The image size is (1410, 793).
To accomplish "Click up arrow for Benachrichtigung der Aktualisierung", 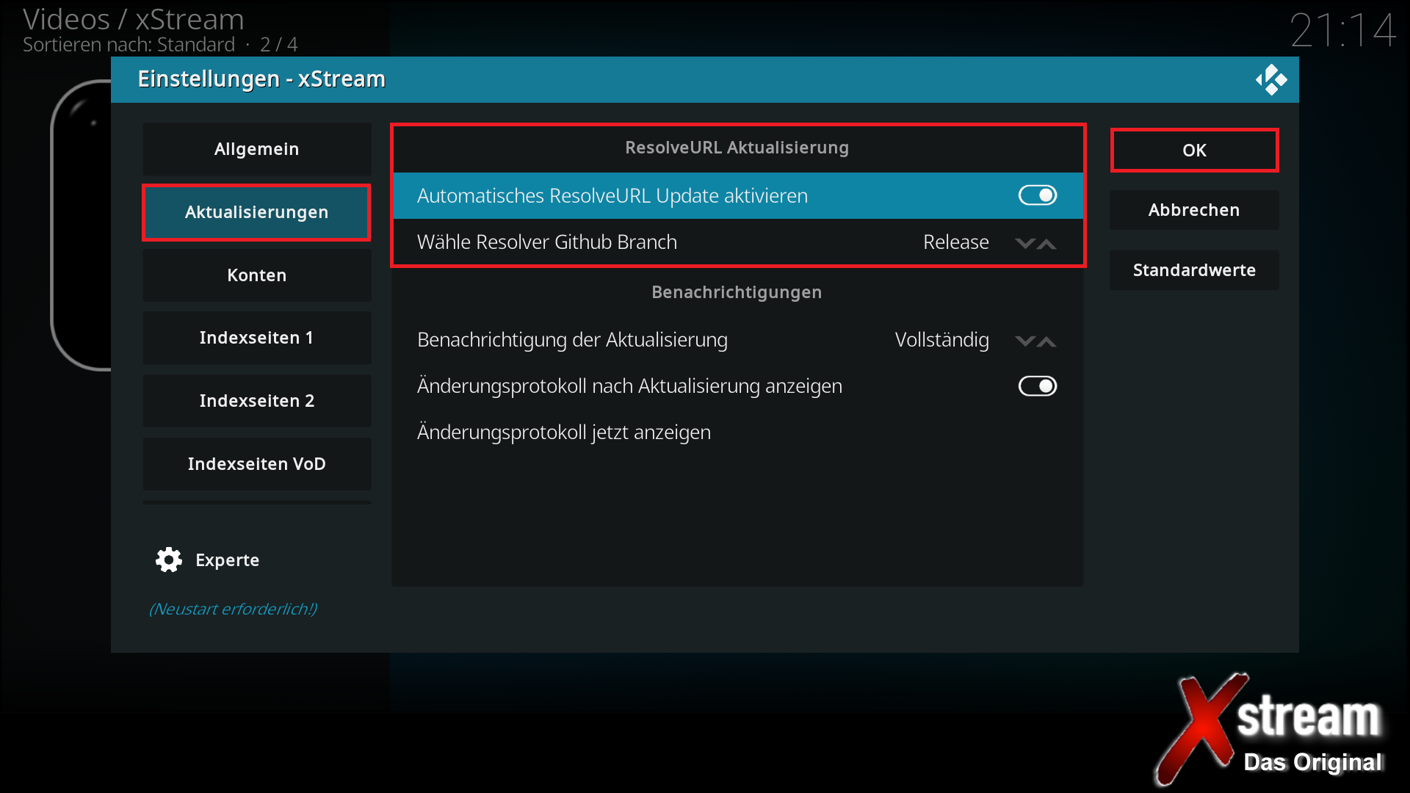I will 1047,341.
